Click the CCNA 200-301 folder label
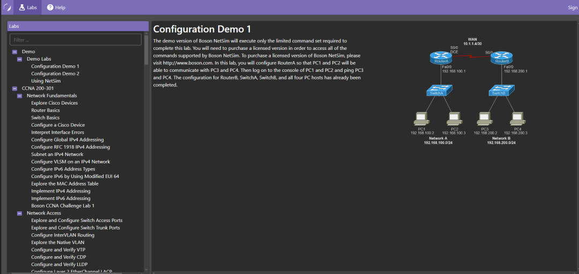The height and width of the screenshot is (274, 579). [x=38, y=88]
